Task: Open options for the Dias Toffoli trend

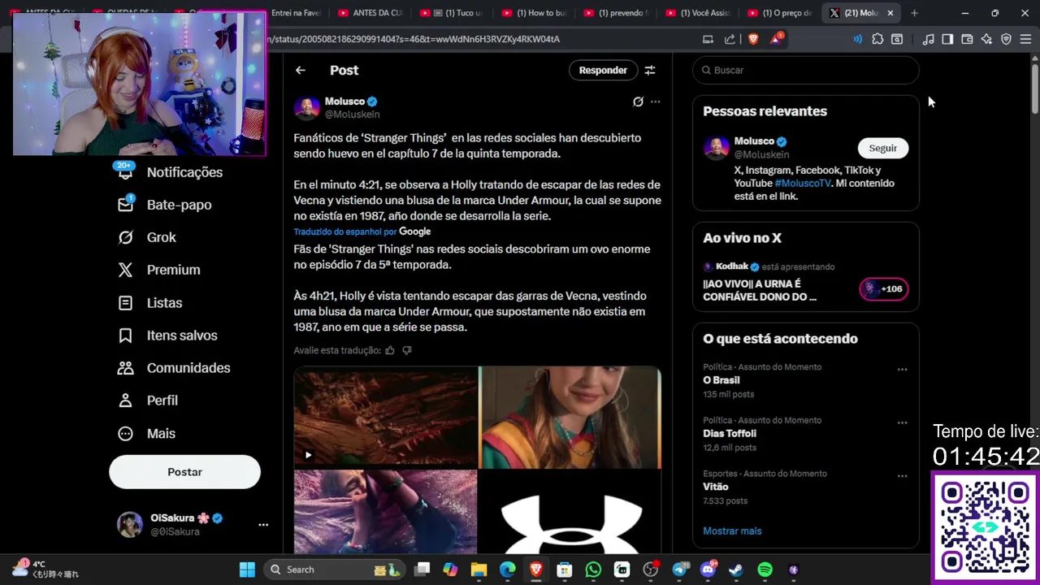Action: (902, 423)
